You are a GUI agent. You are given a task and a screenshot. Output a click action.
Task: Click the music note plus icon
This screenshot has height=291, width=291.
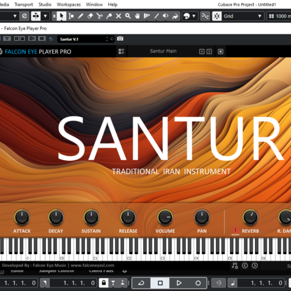click(235, 265)
